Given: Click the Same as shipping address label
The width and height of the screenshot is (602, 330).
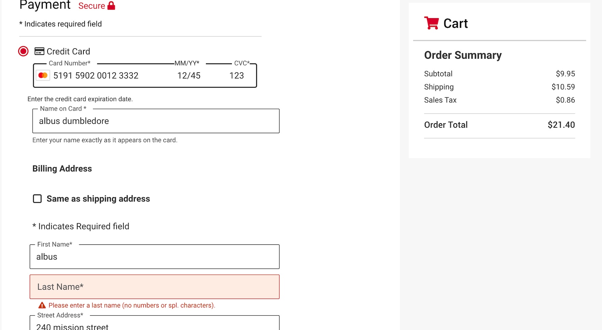Looking at the screenshot, I should point(98,199).
